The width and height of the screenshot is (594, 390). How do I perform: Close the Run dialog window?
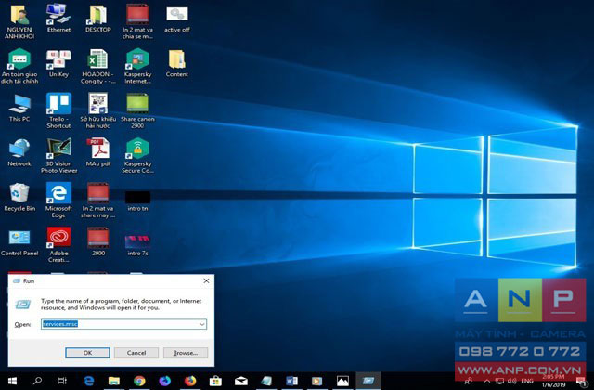tap(206, 280)
